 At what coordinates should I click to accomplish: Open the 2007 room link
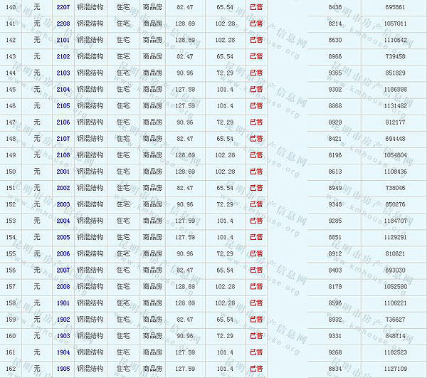point(63,271)
